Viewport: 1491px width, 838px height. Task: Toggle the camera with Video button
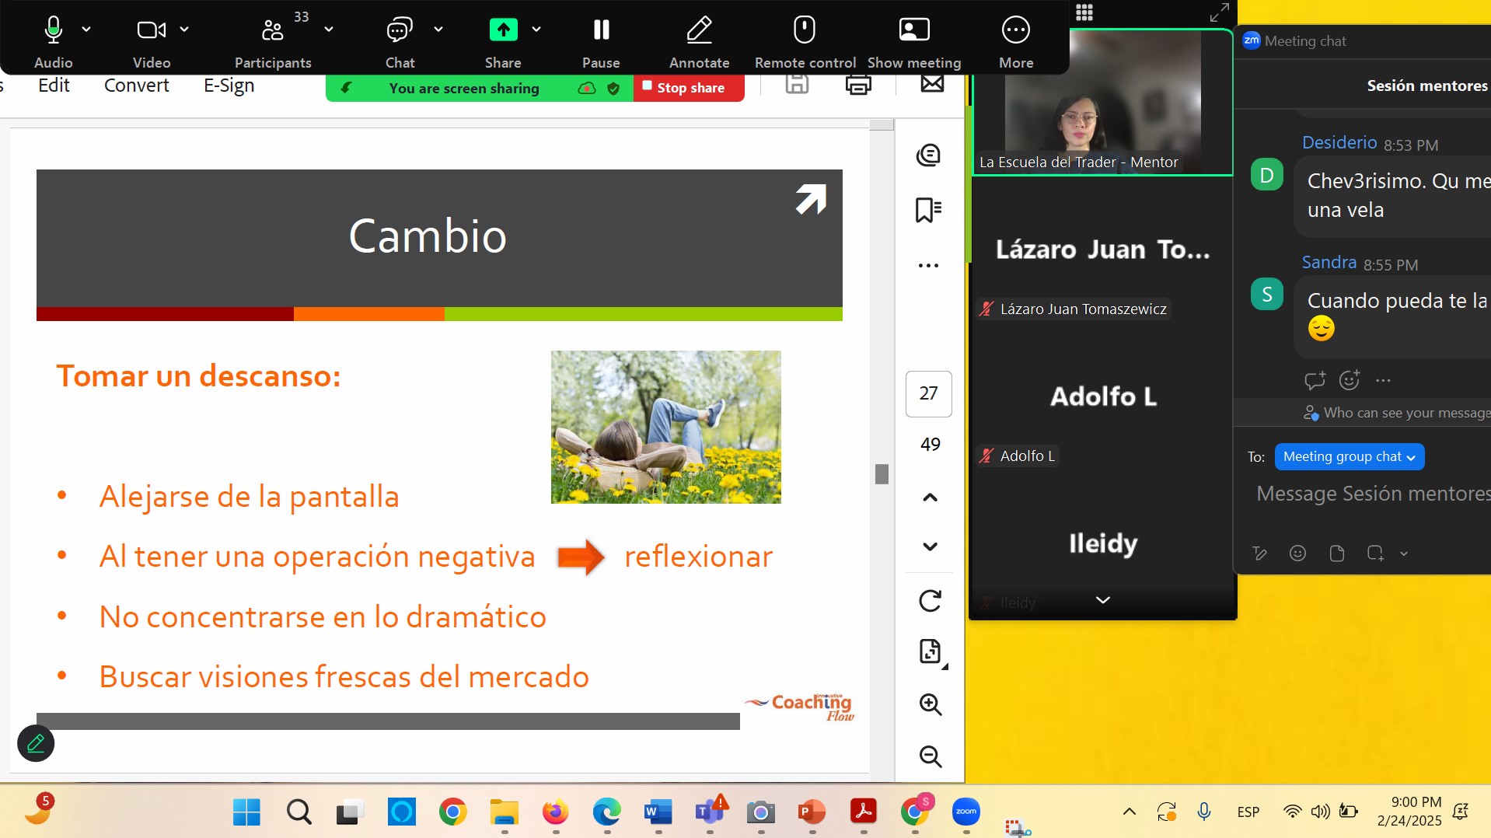(x=151, y=31)
